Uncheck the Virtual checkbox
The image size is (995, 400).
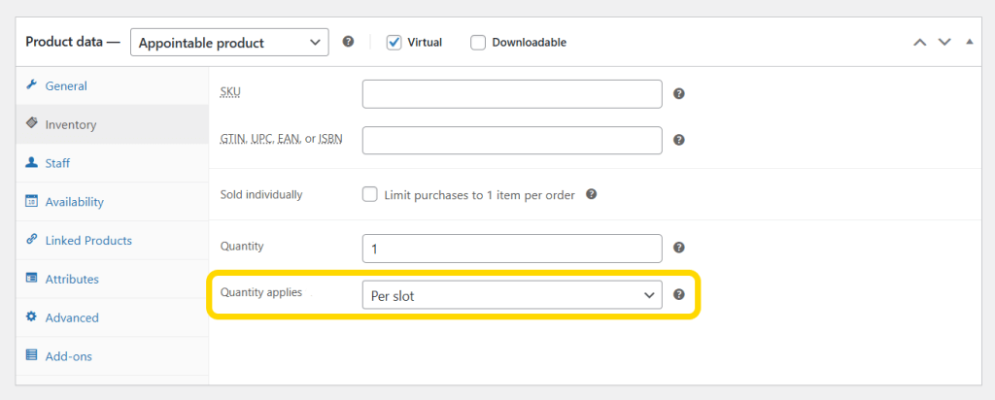pyautogui.click(x=395, y=42)
